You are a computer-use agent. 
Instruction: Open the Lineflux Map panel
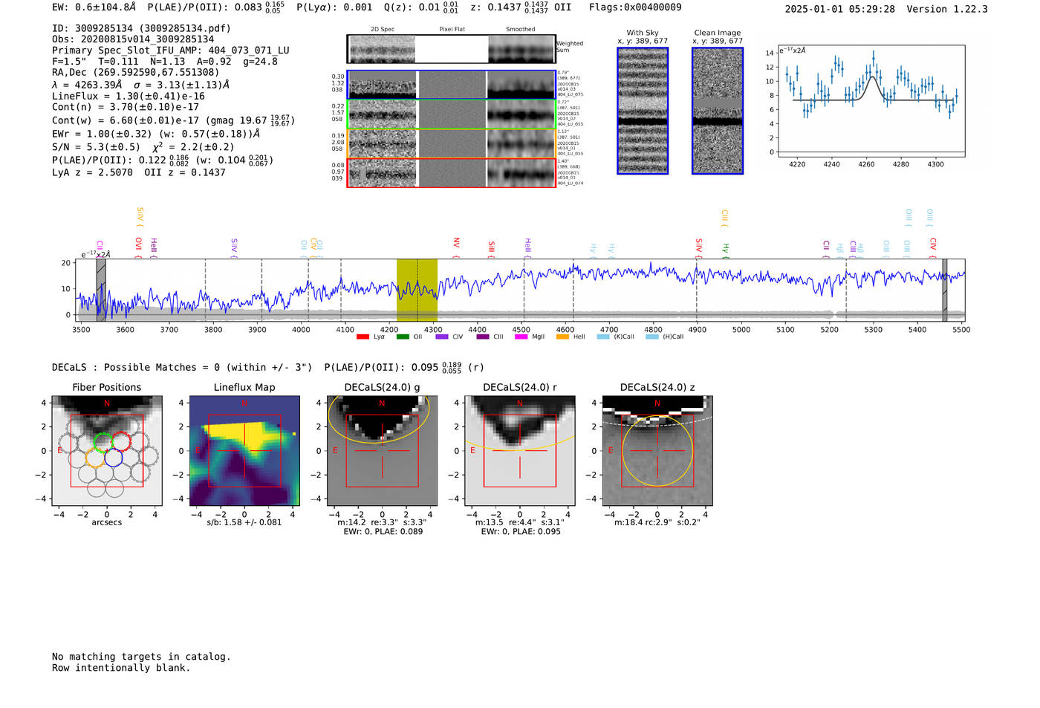[x=244, y=450]
